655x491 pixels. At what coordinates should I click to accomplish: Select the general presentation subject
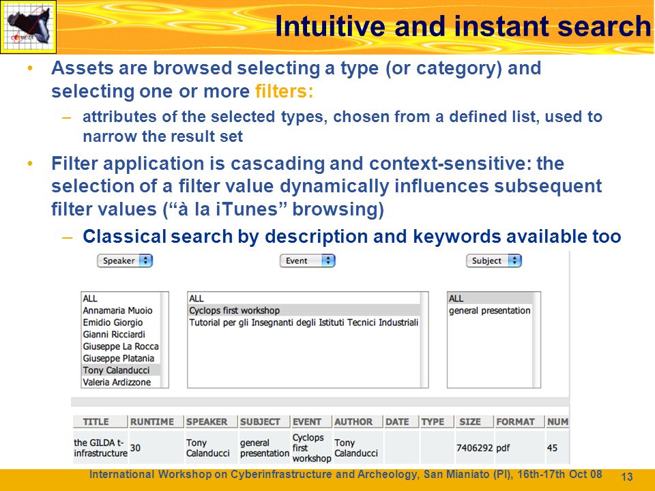click(490, 311)
